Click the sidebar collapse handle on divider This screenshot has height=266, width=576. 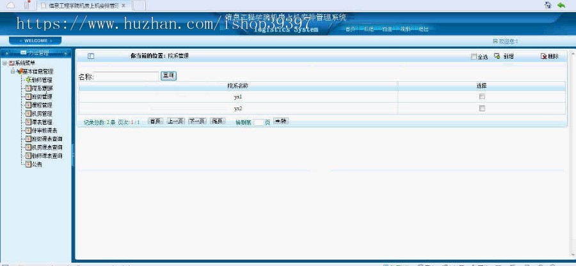(73, 155)
